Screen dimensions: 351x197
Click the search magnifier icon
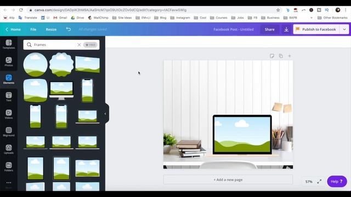[29, 45]
